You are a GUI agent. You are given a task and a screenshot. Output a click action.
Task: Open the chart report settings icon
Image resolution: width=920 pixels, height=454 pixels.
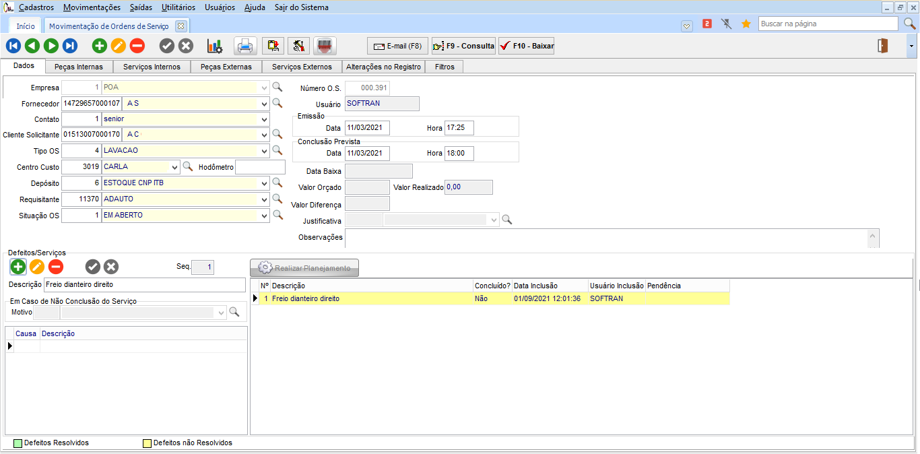click(x=215, y=46)
